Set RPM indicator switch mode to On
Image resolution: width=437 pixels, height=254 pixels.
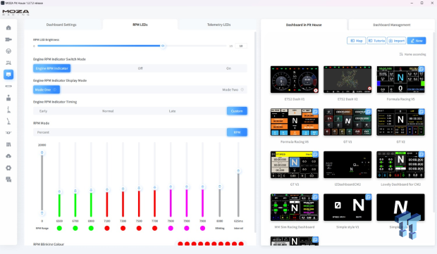pos(228,68)
